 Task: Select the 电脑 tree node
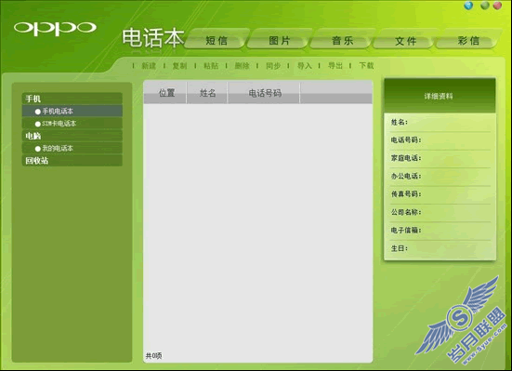pyautogui.click(x=72, y=136)
